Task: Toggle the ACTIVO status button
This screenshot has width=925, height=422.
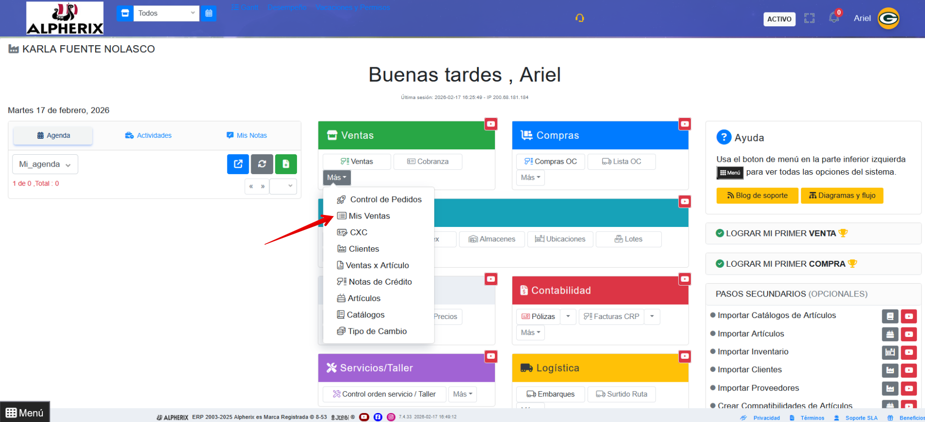Action: [x=779, y=19]
